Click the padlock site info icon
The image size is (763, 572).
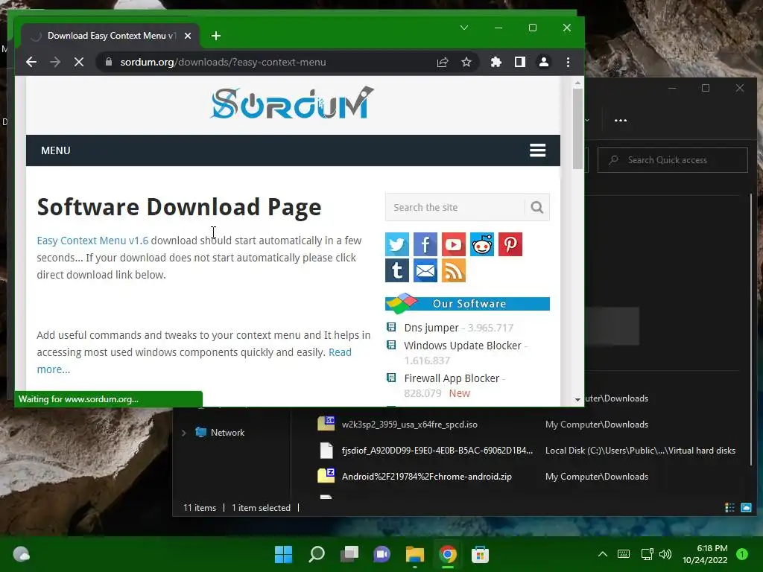(109, 63)
